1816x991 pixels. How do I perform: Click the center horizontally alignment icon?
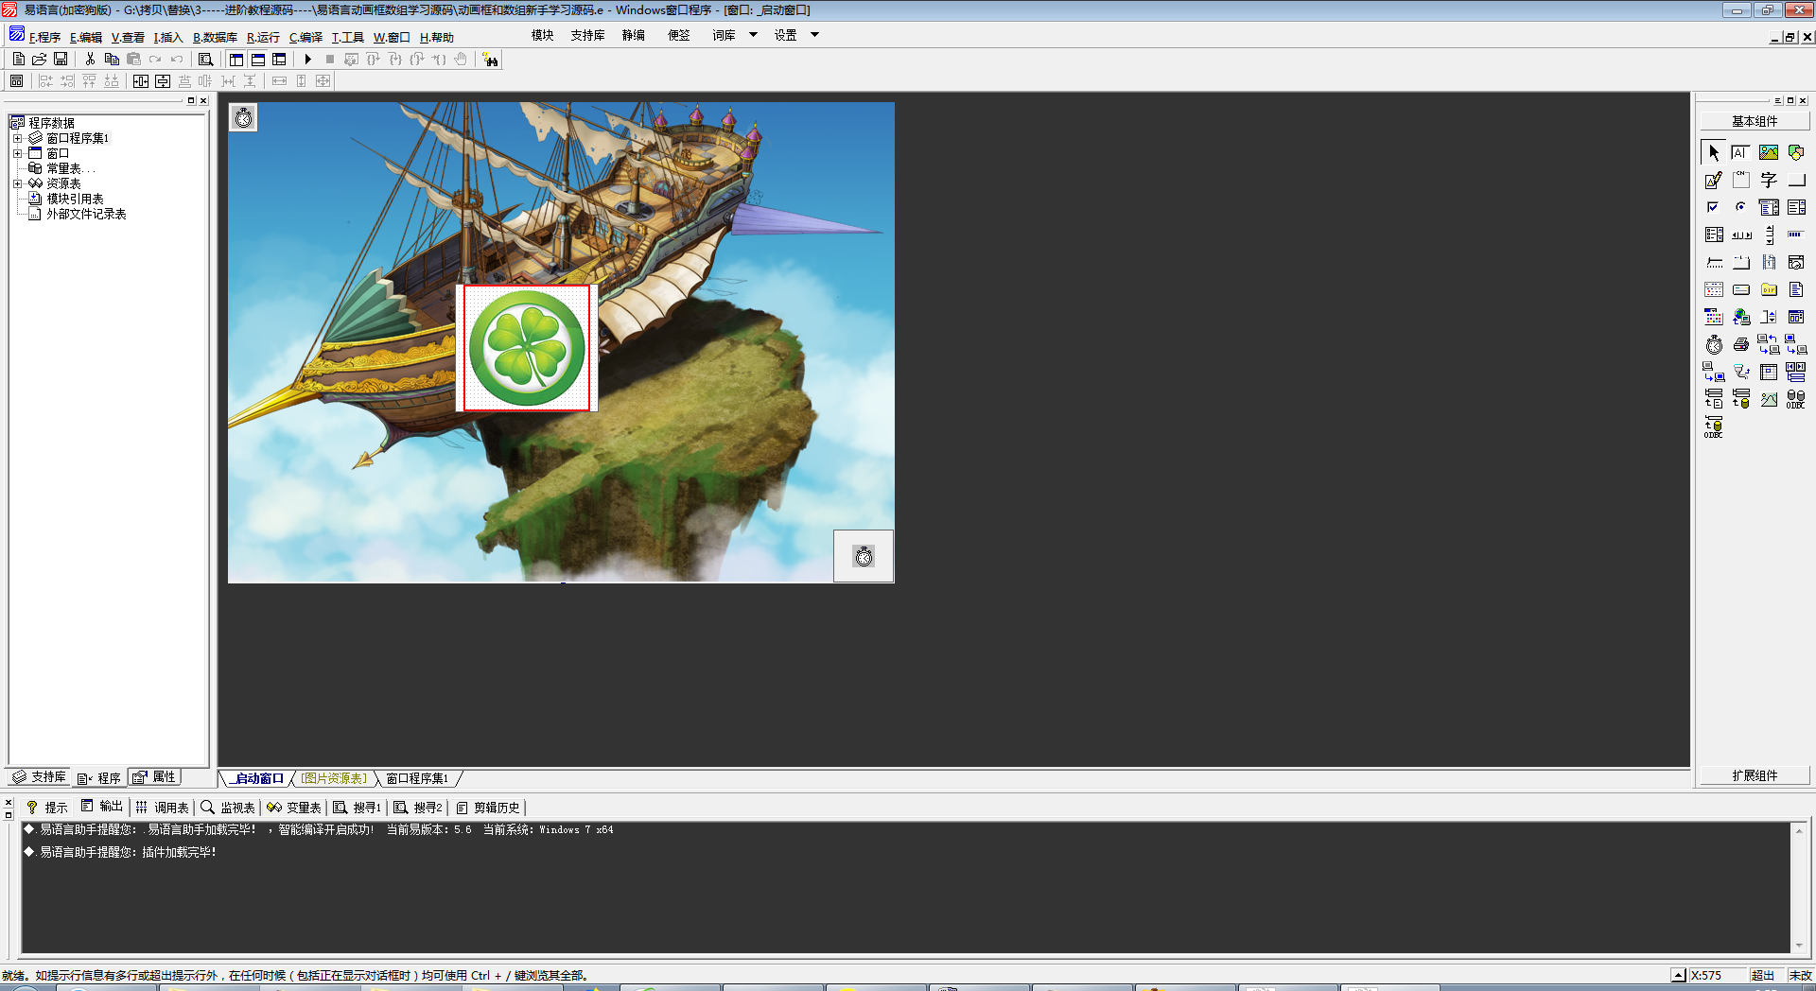[x=141, y=81]
